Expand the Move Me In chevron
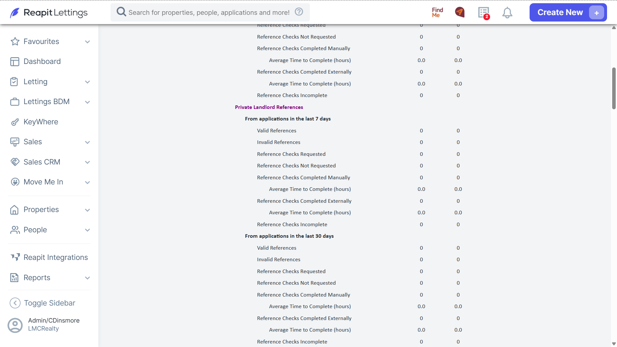 tap(87, 182)
